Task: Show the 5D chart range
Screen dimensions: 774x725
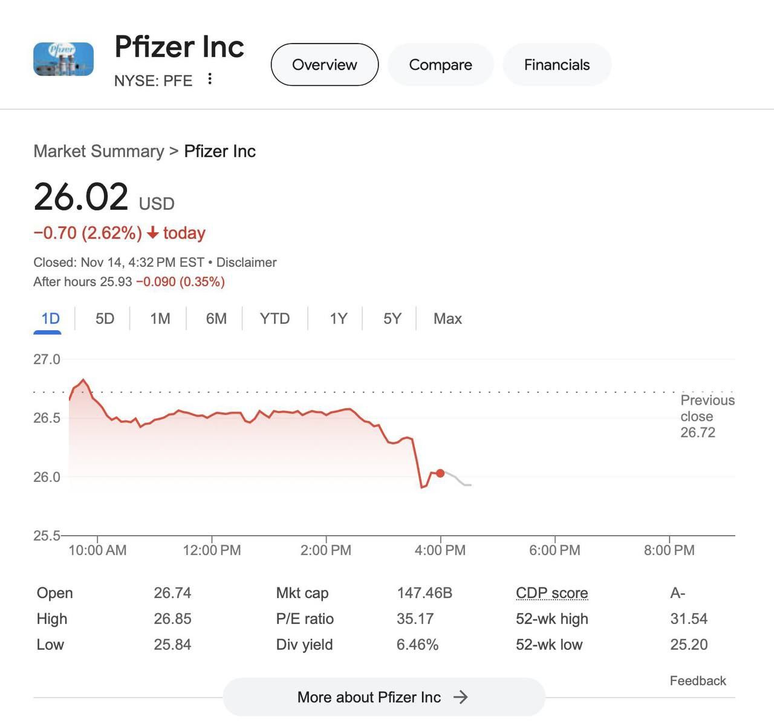Action: pyautogui.click(x=105, y=319)
